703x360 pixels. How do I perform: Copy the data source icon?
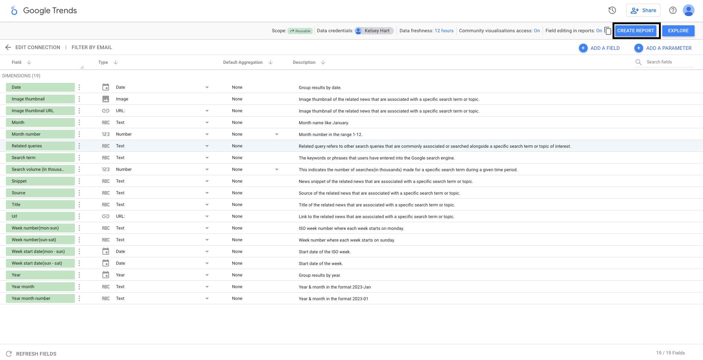click(x=608, y=31)
